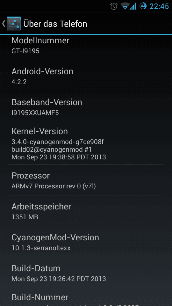Tap the alarm clock status icon
The image size is (172, 306).
point(114,6)
